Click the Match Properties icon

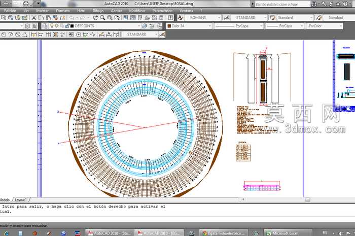point(55,18)
